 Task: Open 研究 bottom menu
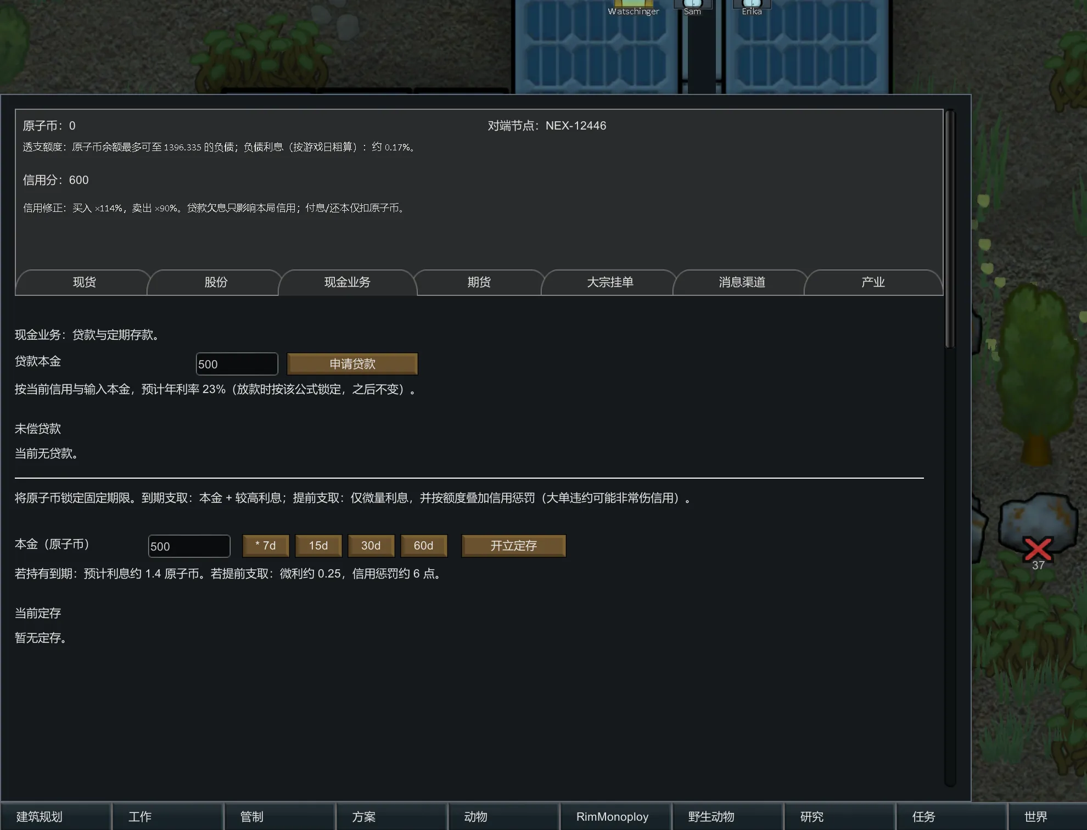click(811, 817)
